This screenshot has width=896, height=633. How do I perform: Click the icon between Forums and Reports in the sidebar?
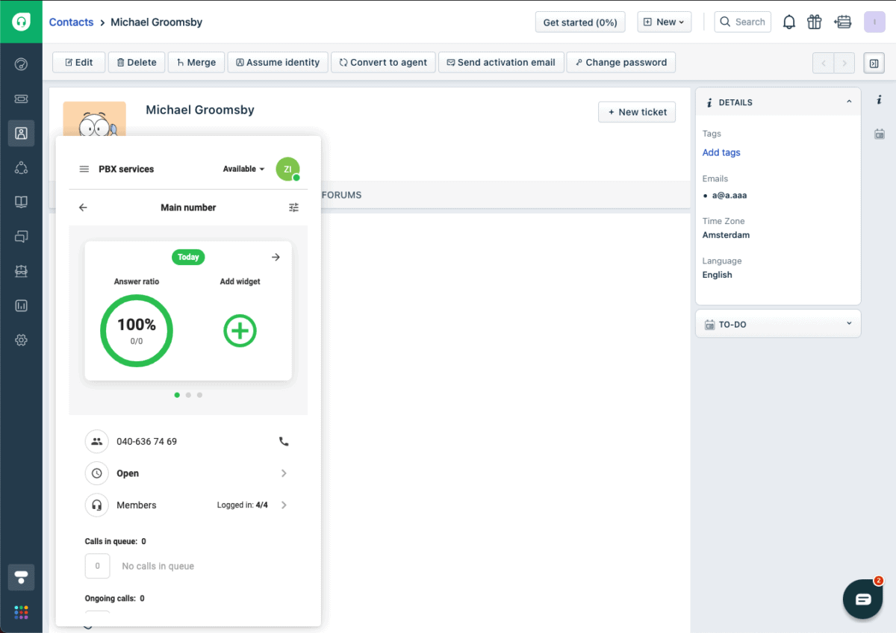[21, 272]
